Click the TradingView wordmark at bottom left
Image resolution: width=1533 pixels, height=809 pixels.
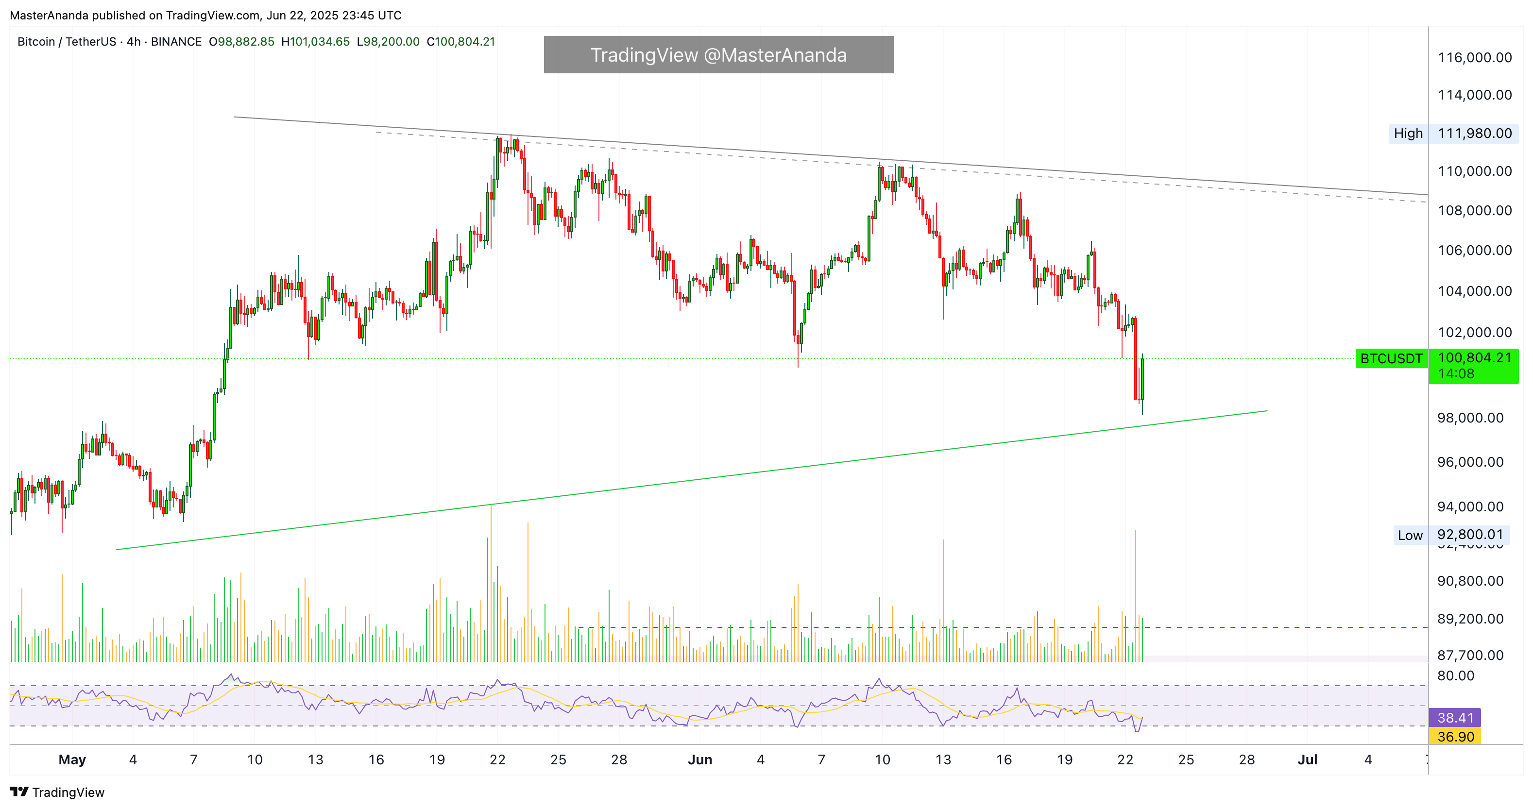click(x=68, y=792)
